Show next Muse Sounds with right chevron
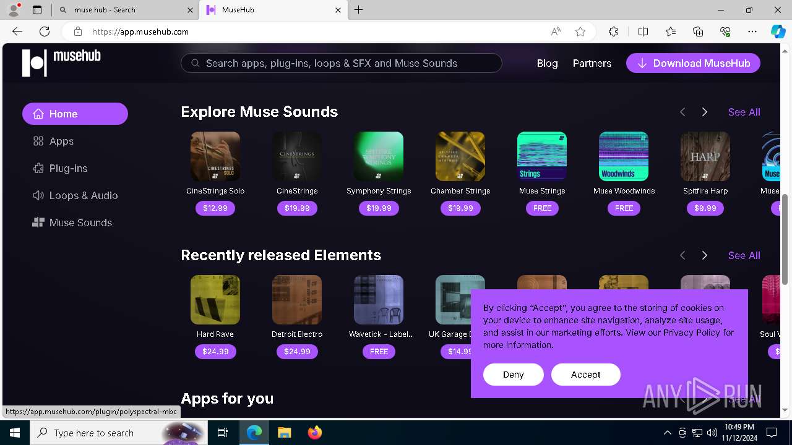 [x=704, y=112]
